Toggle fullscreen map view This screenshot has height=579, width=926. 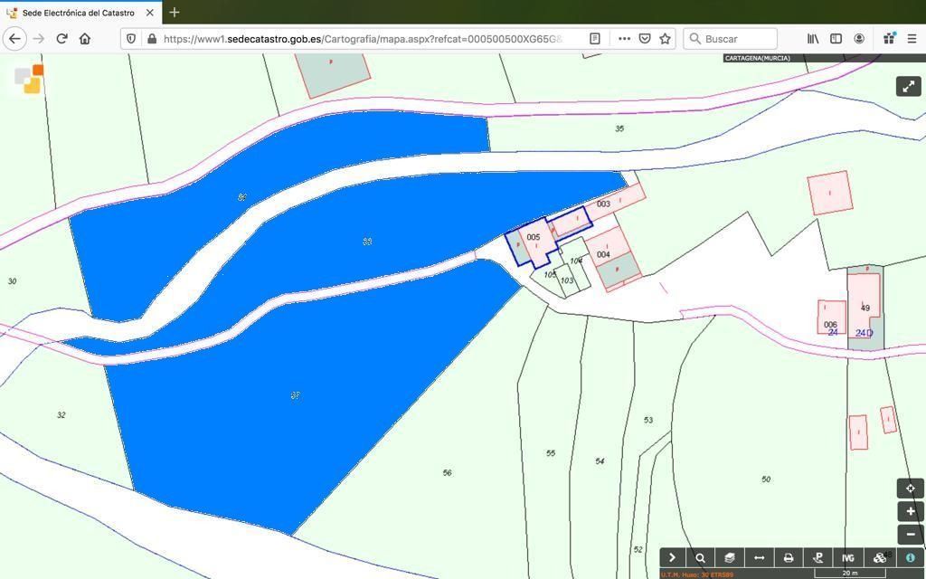(908, 86)
